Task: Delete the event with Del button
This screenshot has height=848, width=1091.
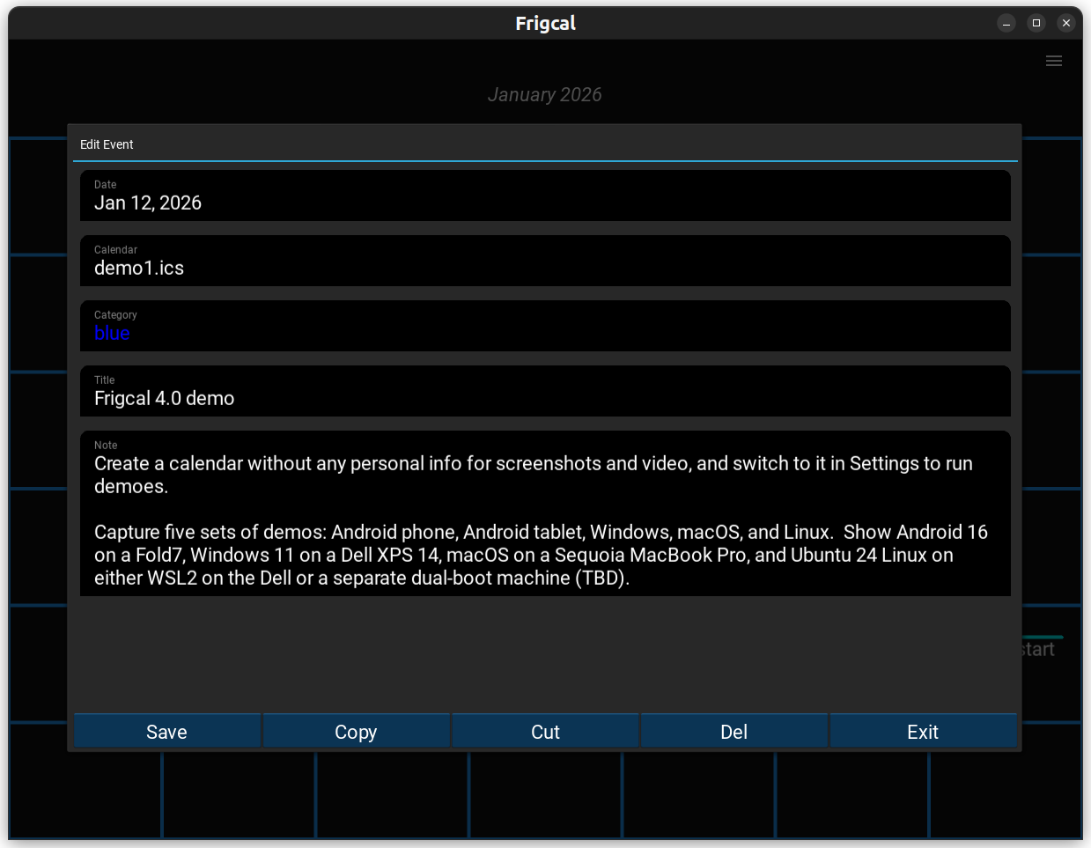Action: click(x=733, y=731)
